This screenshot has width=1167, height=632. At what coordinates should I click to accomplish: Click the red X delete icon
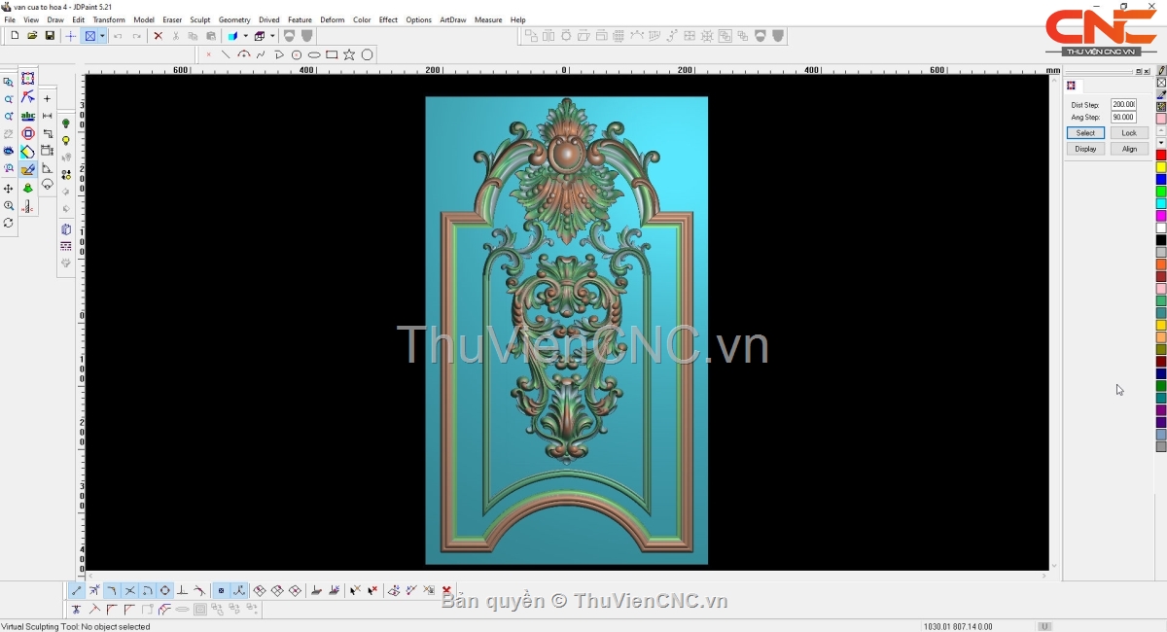(x=158, y=36)
